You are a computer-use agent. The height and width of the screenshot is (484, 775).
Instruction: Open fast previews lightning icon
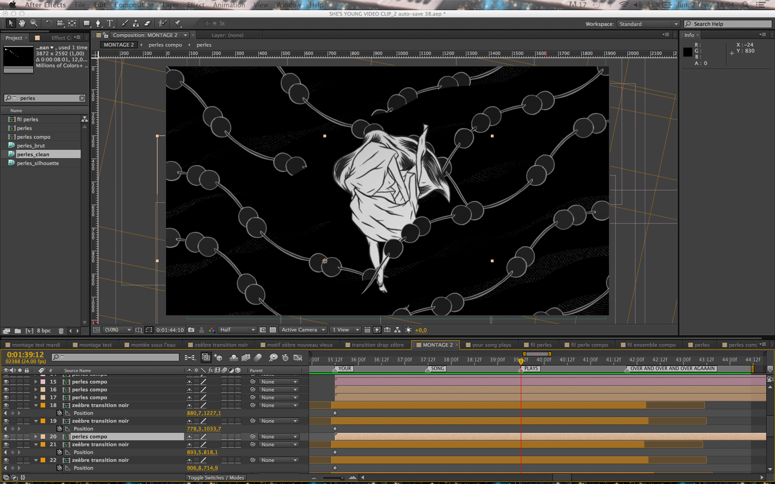[x=377, y=330]
